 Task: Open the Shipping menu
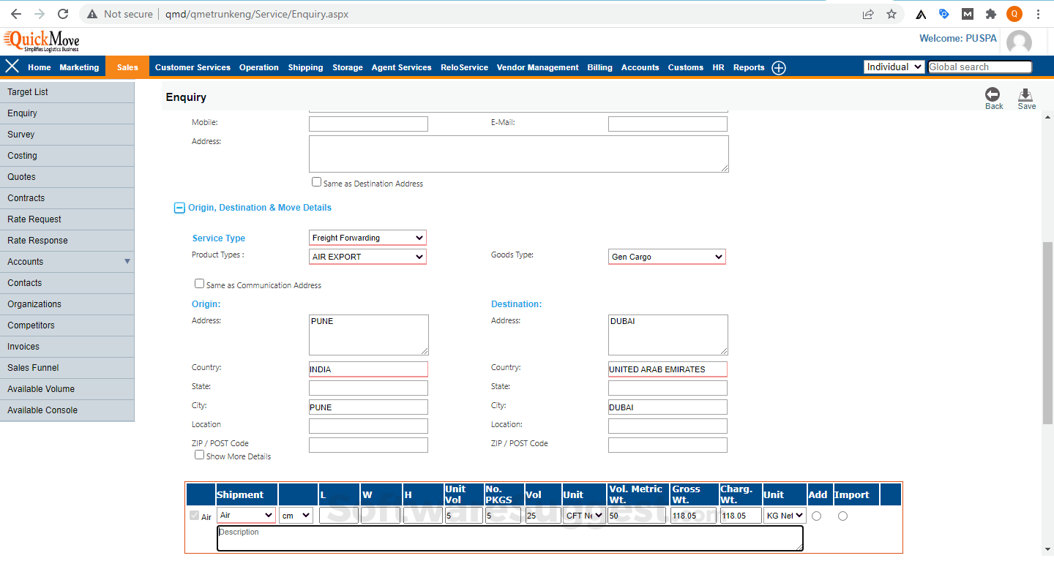pos(305,67)
